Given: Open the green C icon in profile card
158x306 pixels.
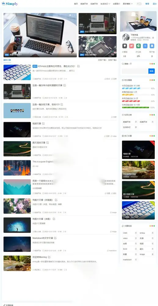Looking at the screenshot, I should tap(138, 46).
